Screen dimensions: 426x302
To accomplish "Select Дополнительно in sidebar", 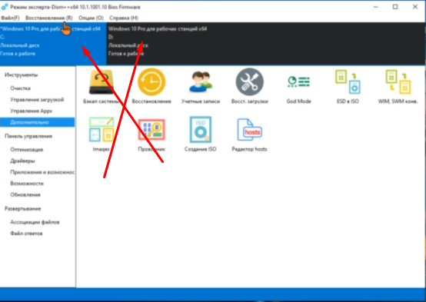I will pos(37,122).
